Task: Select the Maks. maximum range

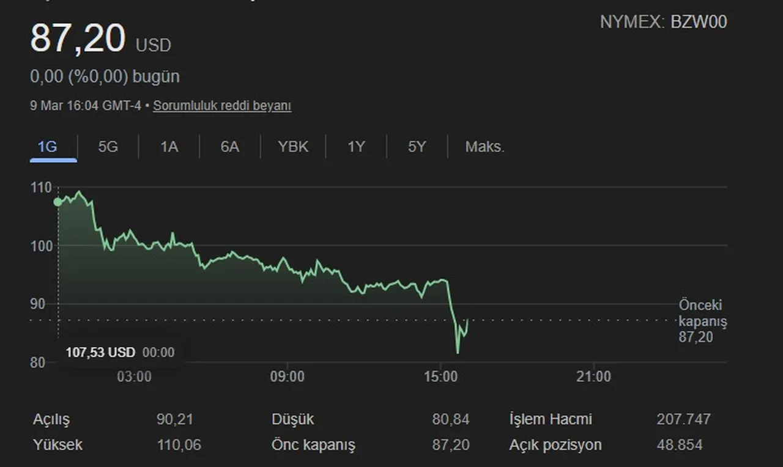Action: click(484, 147)
